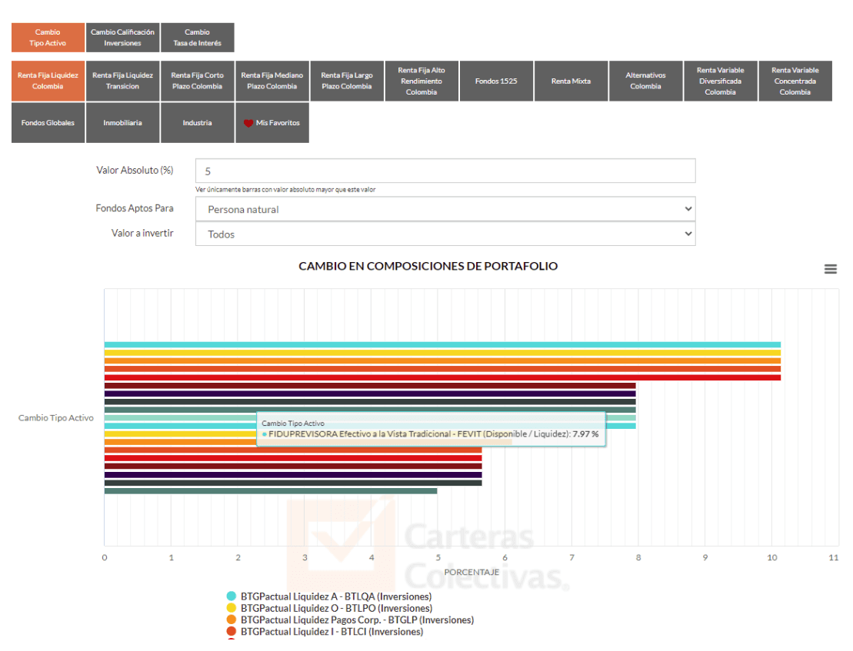853x651 pixels.
Task: Open Renta Variable Diversificada Colombia category
Action: (x=720, y=81)
